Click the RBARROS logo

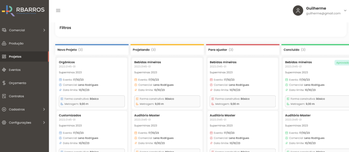point(24,11)
